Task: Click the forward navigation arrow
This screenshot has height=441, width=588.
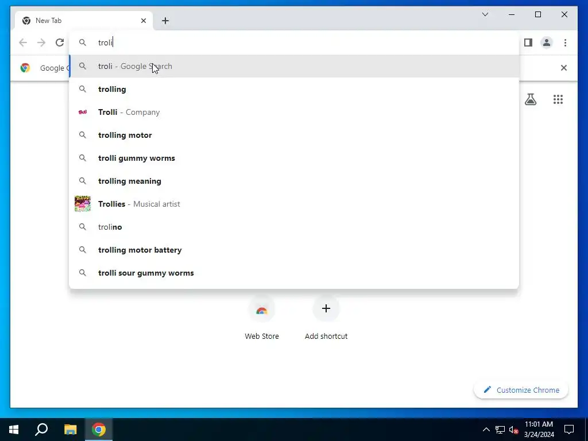Action: pyautogui.click(x=41, y=42)
